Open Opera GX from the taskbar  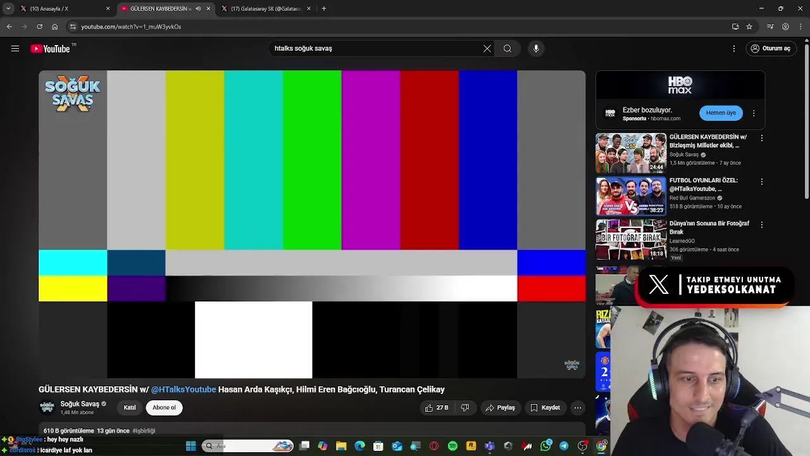pyautogui.click(x=434, y=446)
